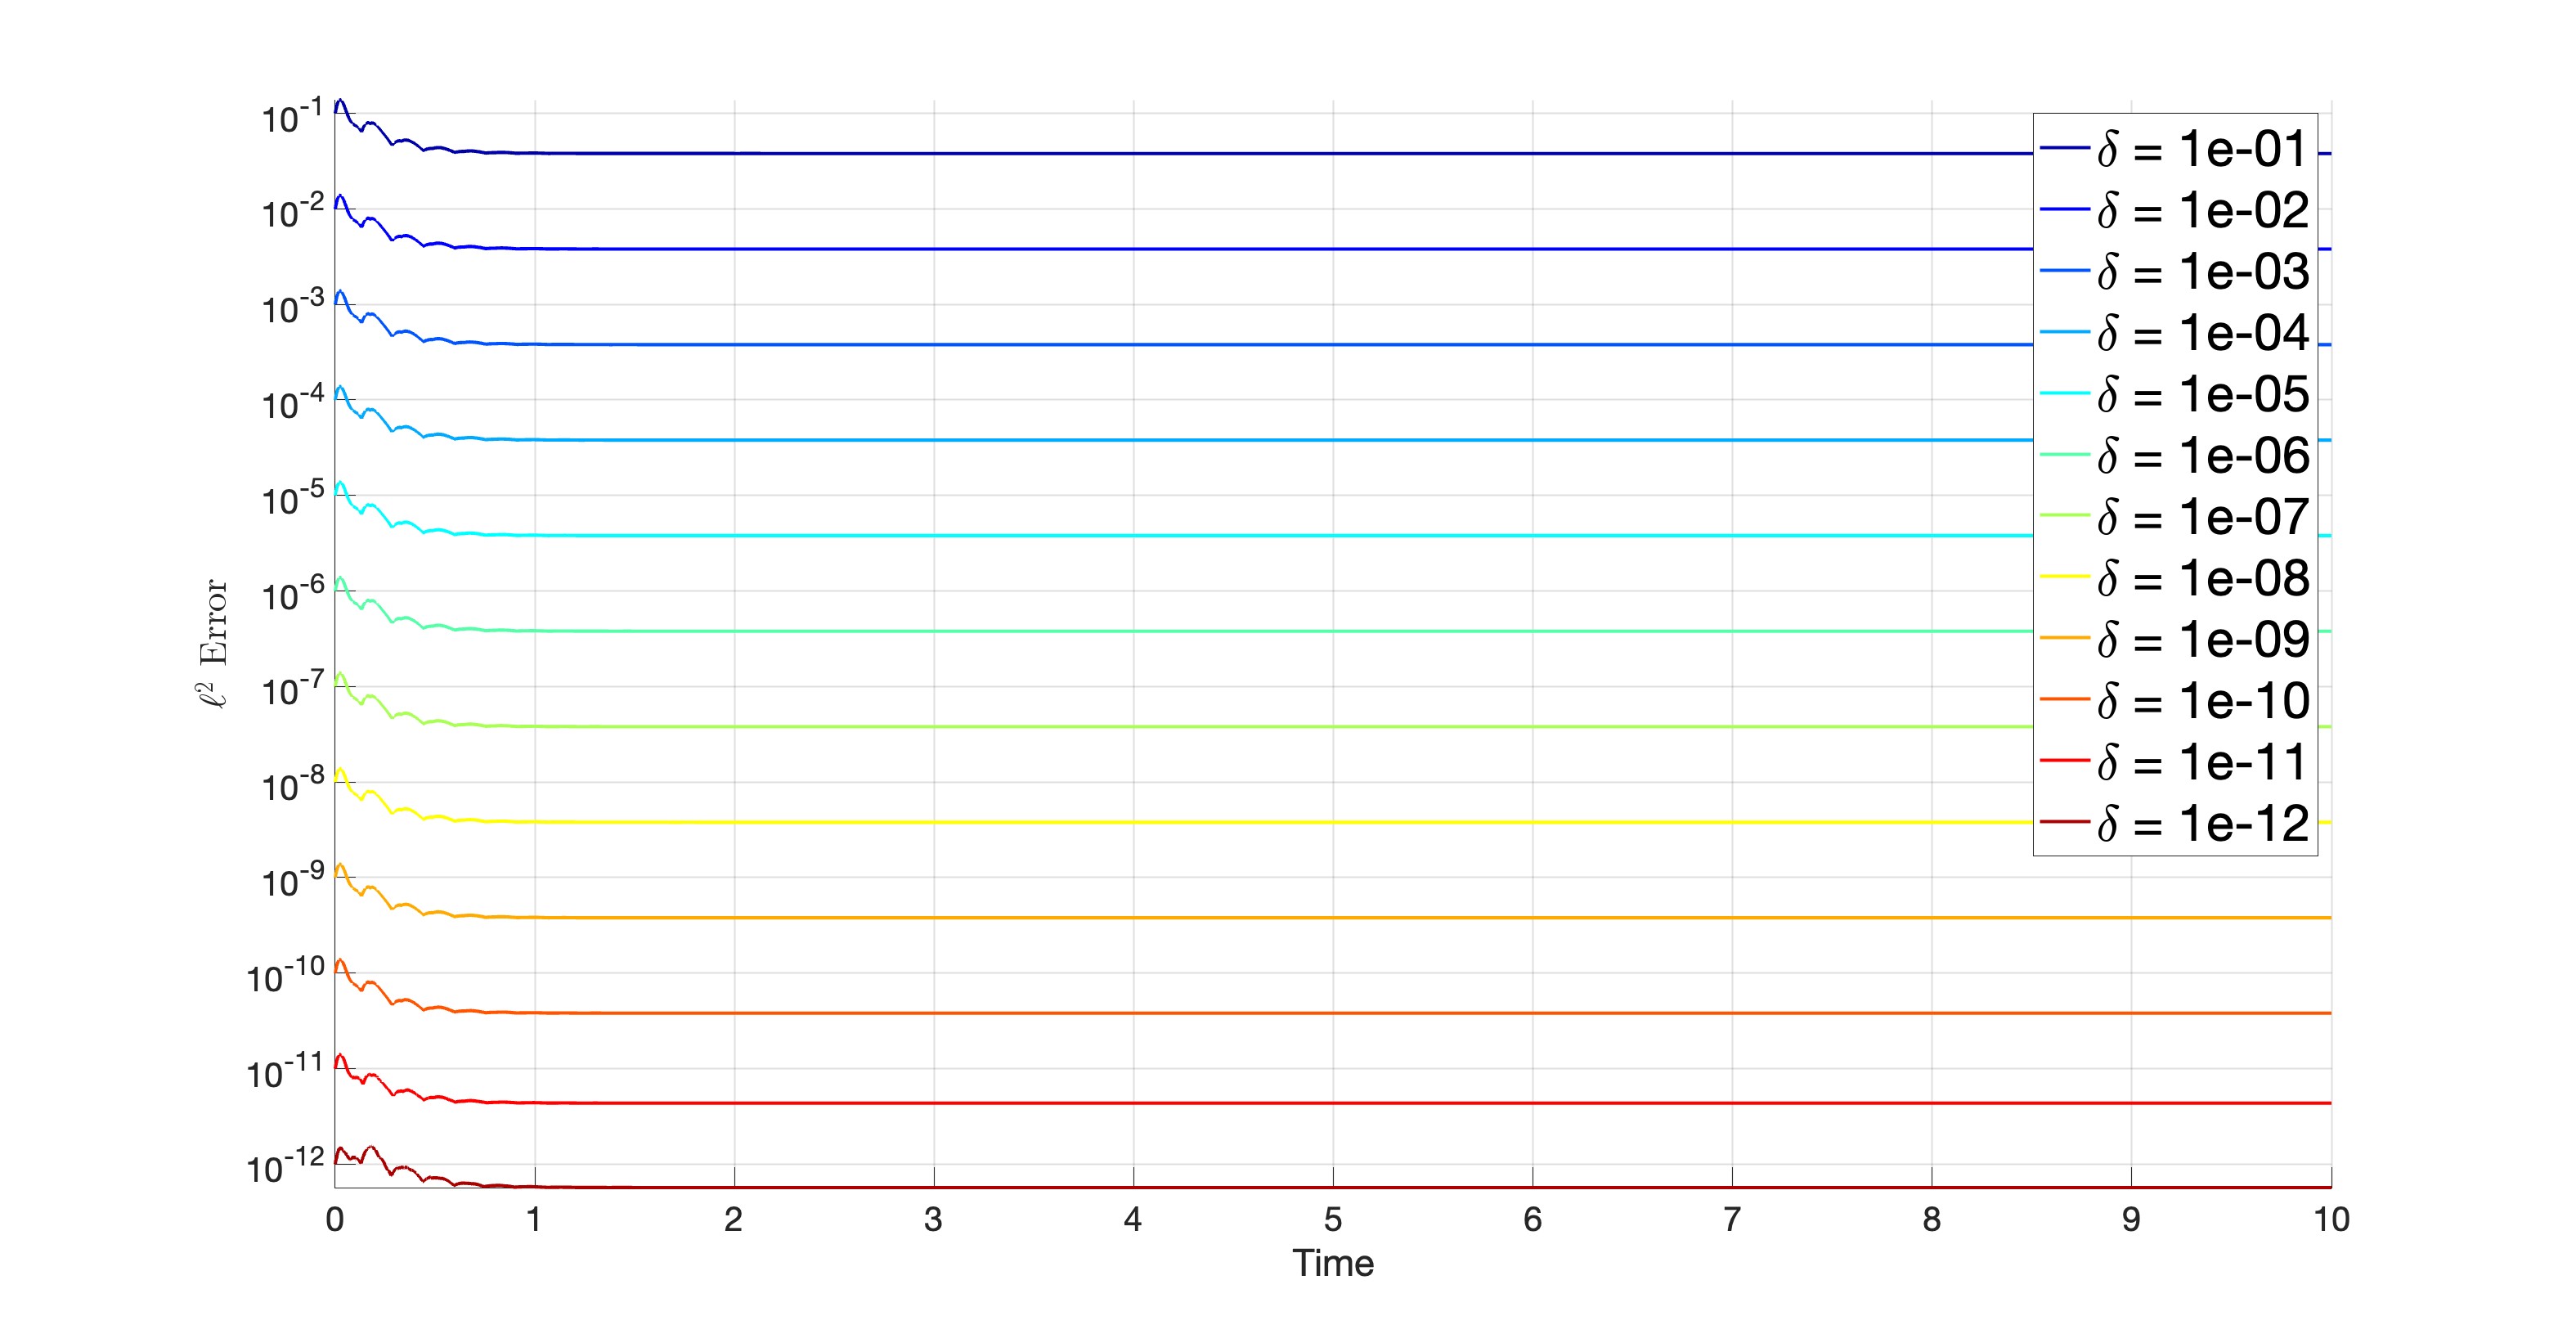Screen dimensions: 2576x1334
Task: Click the Time x-axis label
Action: pyautogui.click(x=1332, y=1263)
